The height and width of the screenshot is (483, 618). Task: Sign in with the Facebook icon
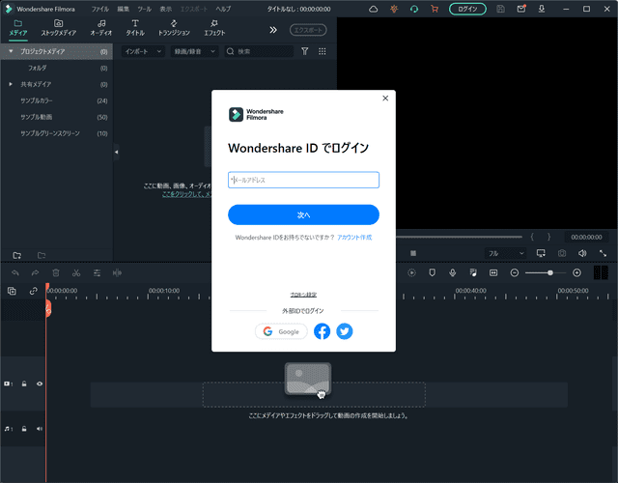click(322, 331)
